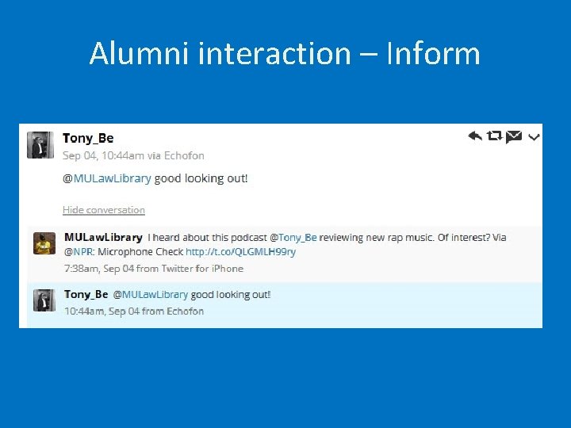This screenshot has height=428, width=571.
Task: Click Tony_Be's avatar in the highlighted reply
Action: [44, 300]
